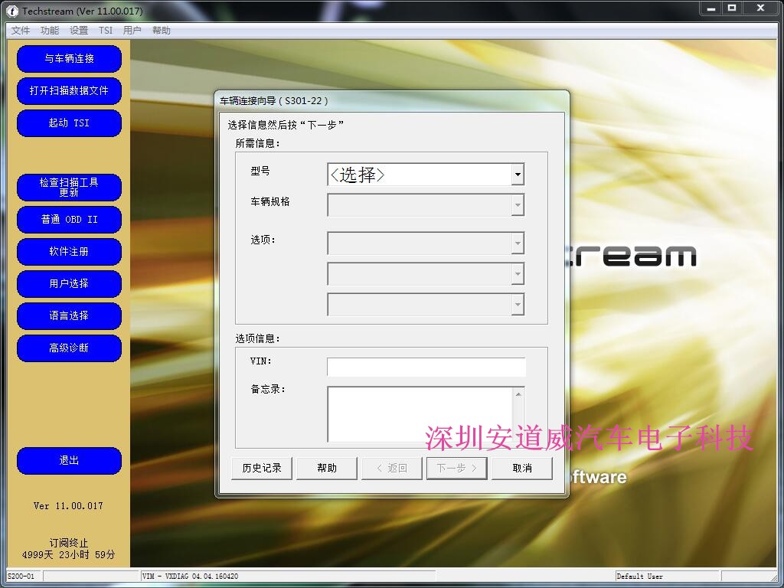Click VIM - VXDIAG status bar text

click(191, 576)
